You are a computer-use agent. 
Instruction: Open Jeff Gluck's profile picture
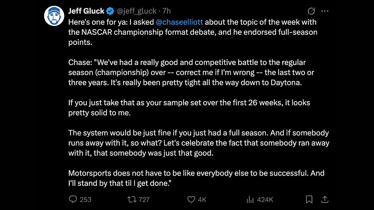54,16
